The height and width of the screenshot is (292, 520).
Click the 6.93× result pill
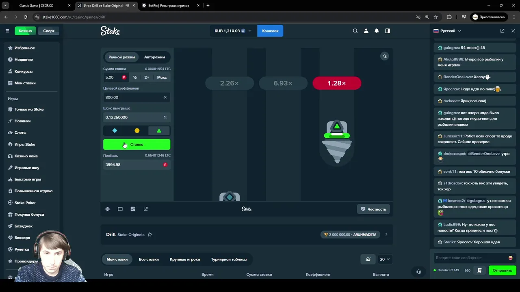coord(283,83)
